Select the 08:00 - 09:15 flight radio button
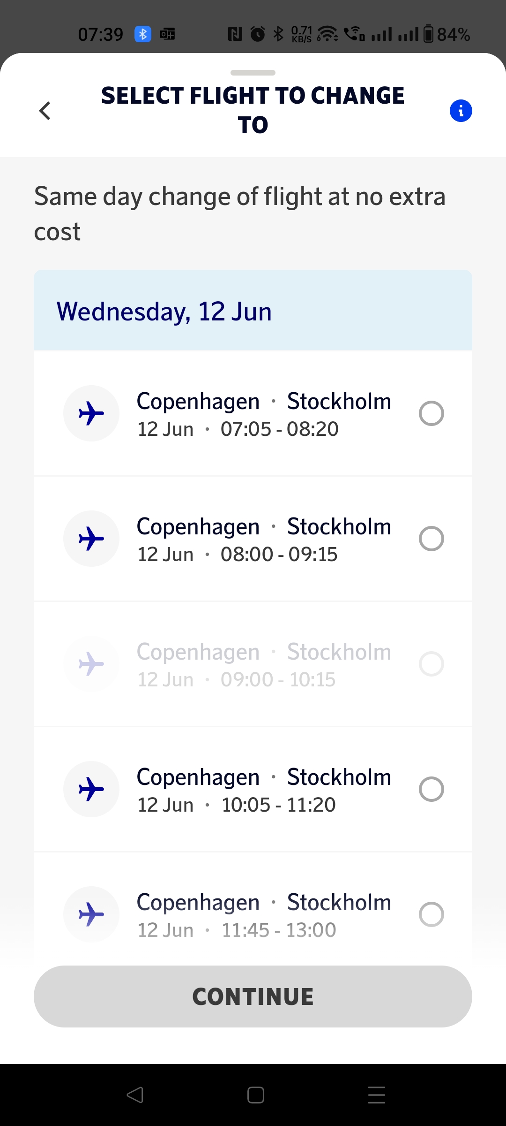The image size is (506, 1126). tap(431, 539)
